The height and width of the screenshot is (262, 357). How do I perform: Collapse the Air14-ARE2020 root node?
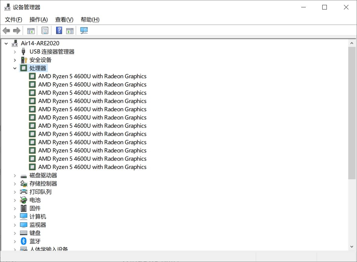click(x=6, y=43)
